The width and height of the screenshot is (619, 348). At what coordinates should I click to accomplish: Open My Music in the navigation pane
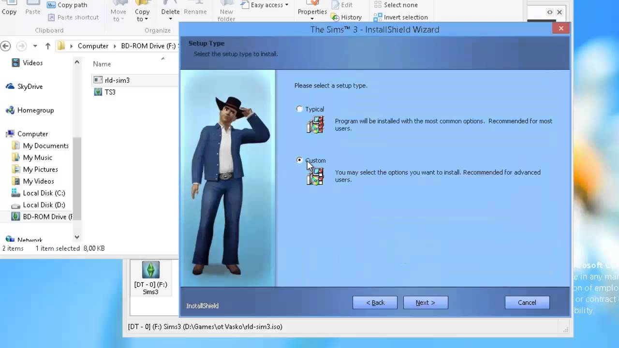coord(37,158)
